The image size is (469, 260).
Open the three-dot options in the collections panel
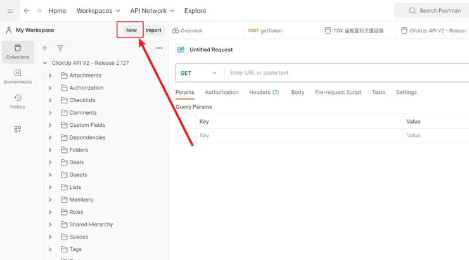coord(159,48)
